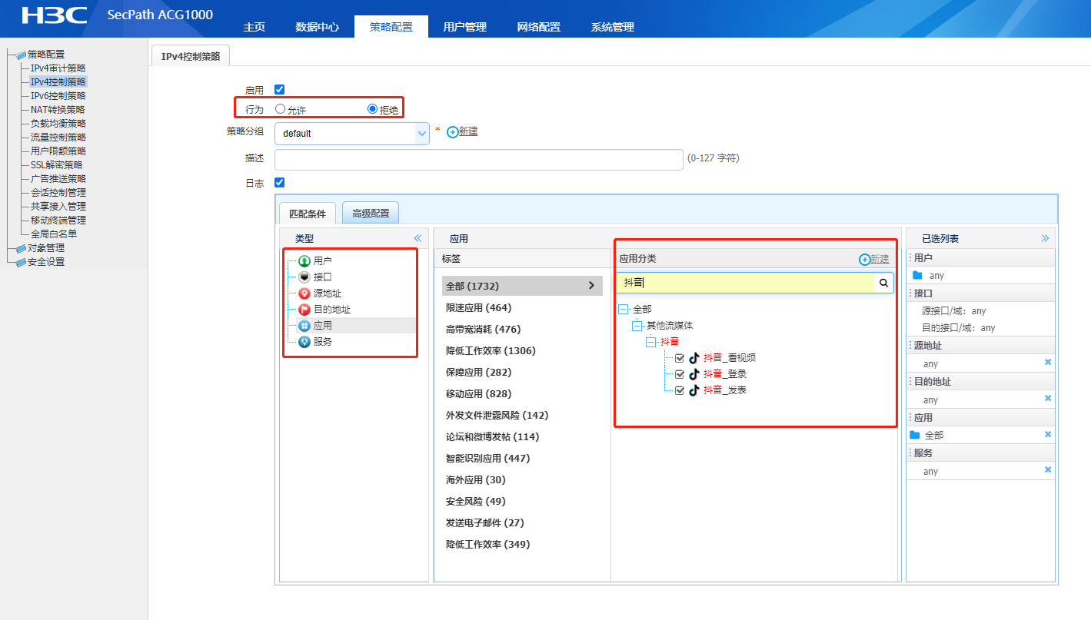Open the 主页 top tab

[x=254, y=27]
